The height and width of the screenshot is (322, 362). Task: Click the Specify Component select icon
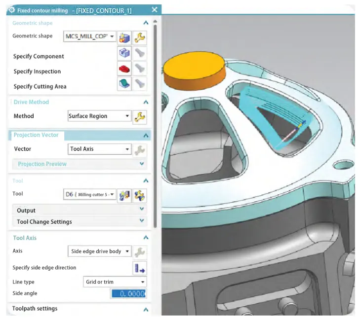(x=124, y=53)
